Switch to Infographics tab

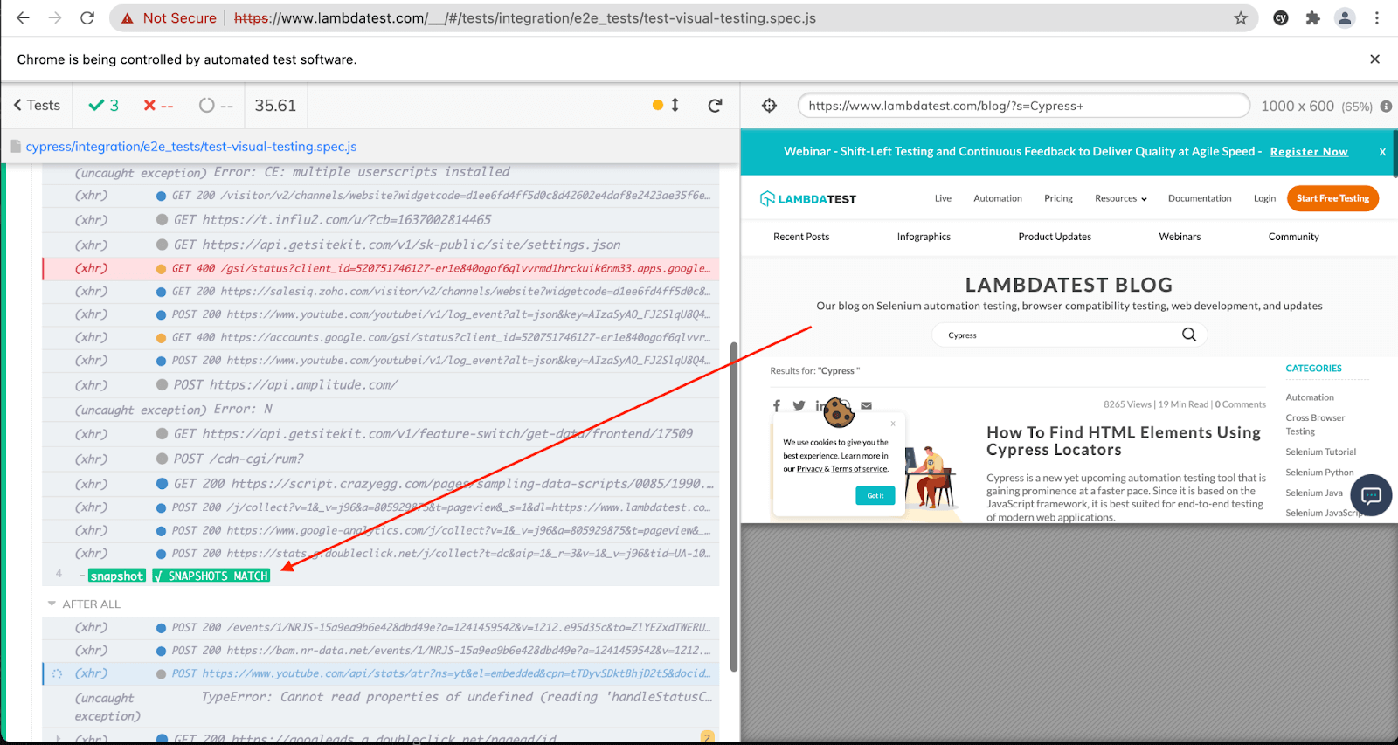[924, 237]
